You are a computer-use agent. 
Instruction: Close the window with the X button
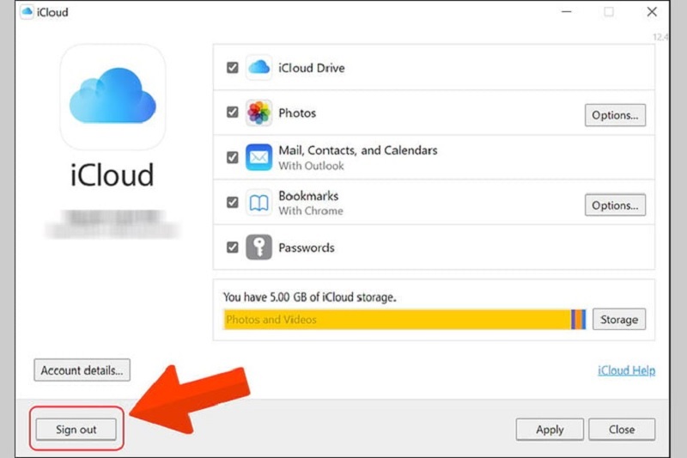click(652, 12)
